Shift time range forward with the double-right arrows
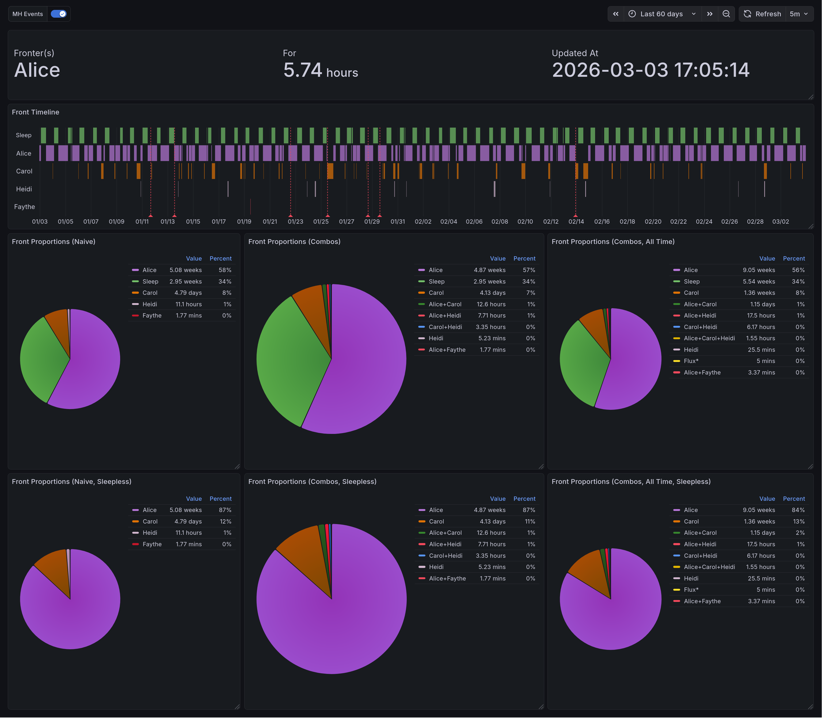The width and height of the screenshot is (822, 718). click(710, 14)
